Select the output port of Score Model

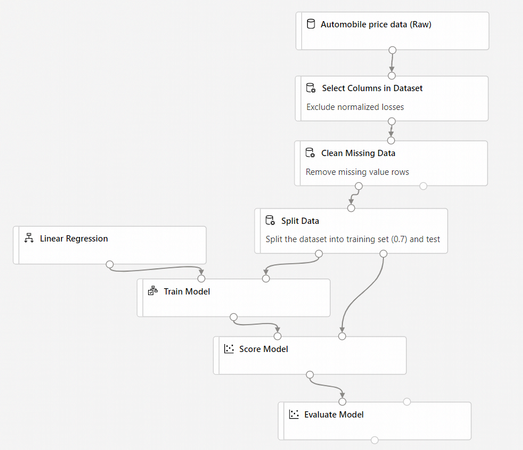[310, 374]
